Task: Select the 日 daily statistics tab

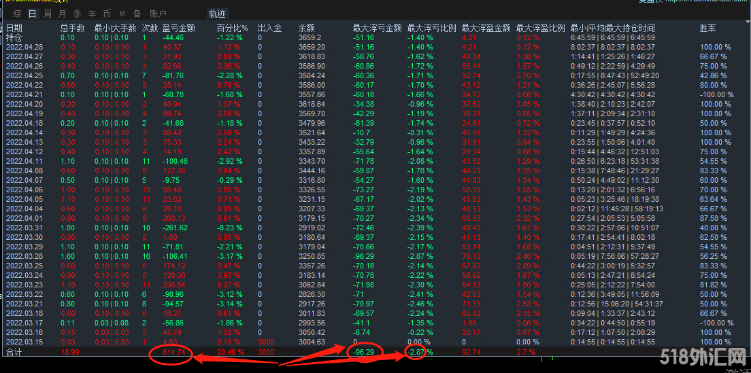Action: (32, 14)
